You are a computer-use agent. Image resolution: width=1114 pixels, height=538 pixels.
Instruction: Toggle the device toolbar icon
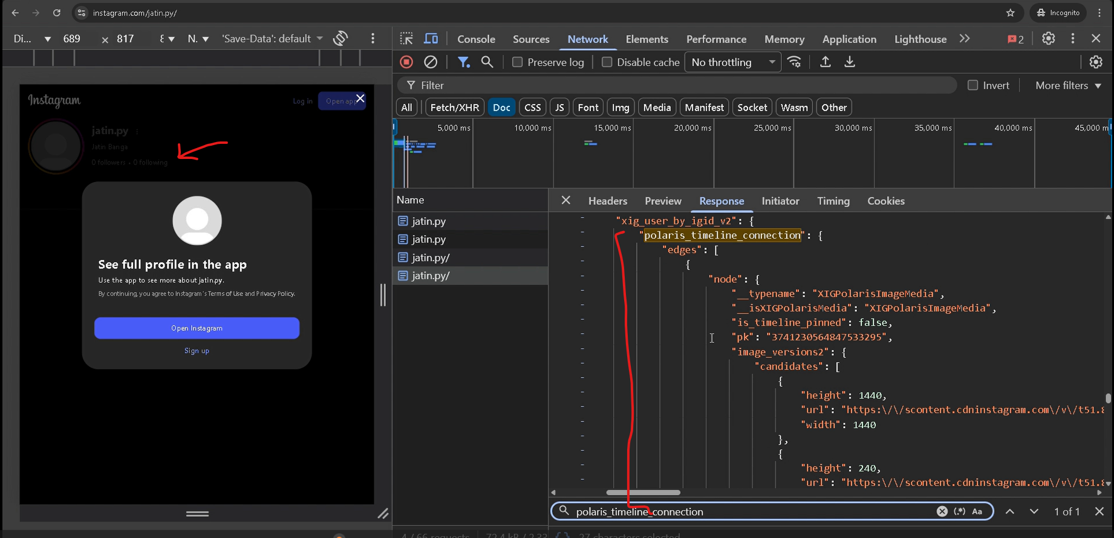tap(431, 39)
